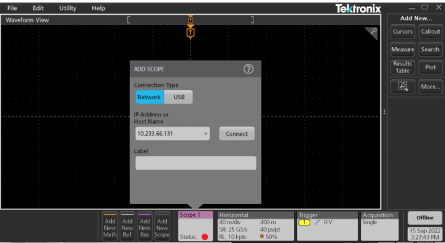Select the orange trigger position marker
This screenshot has height=243, width=445.
tap(191, 33)
